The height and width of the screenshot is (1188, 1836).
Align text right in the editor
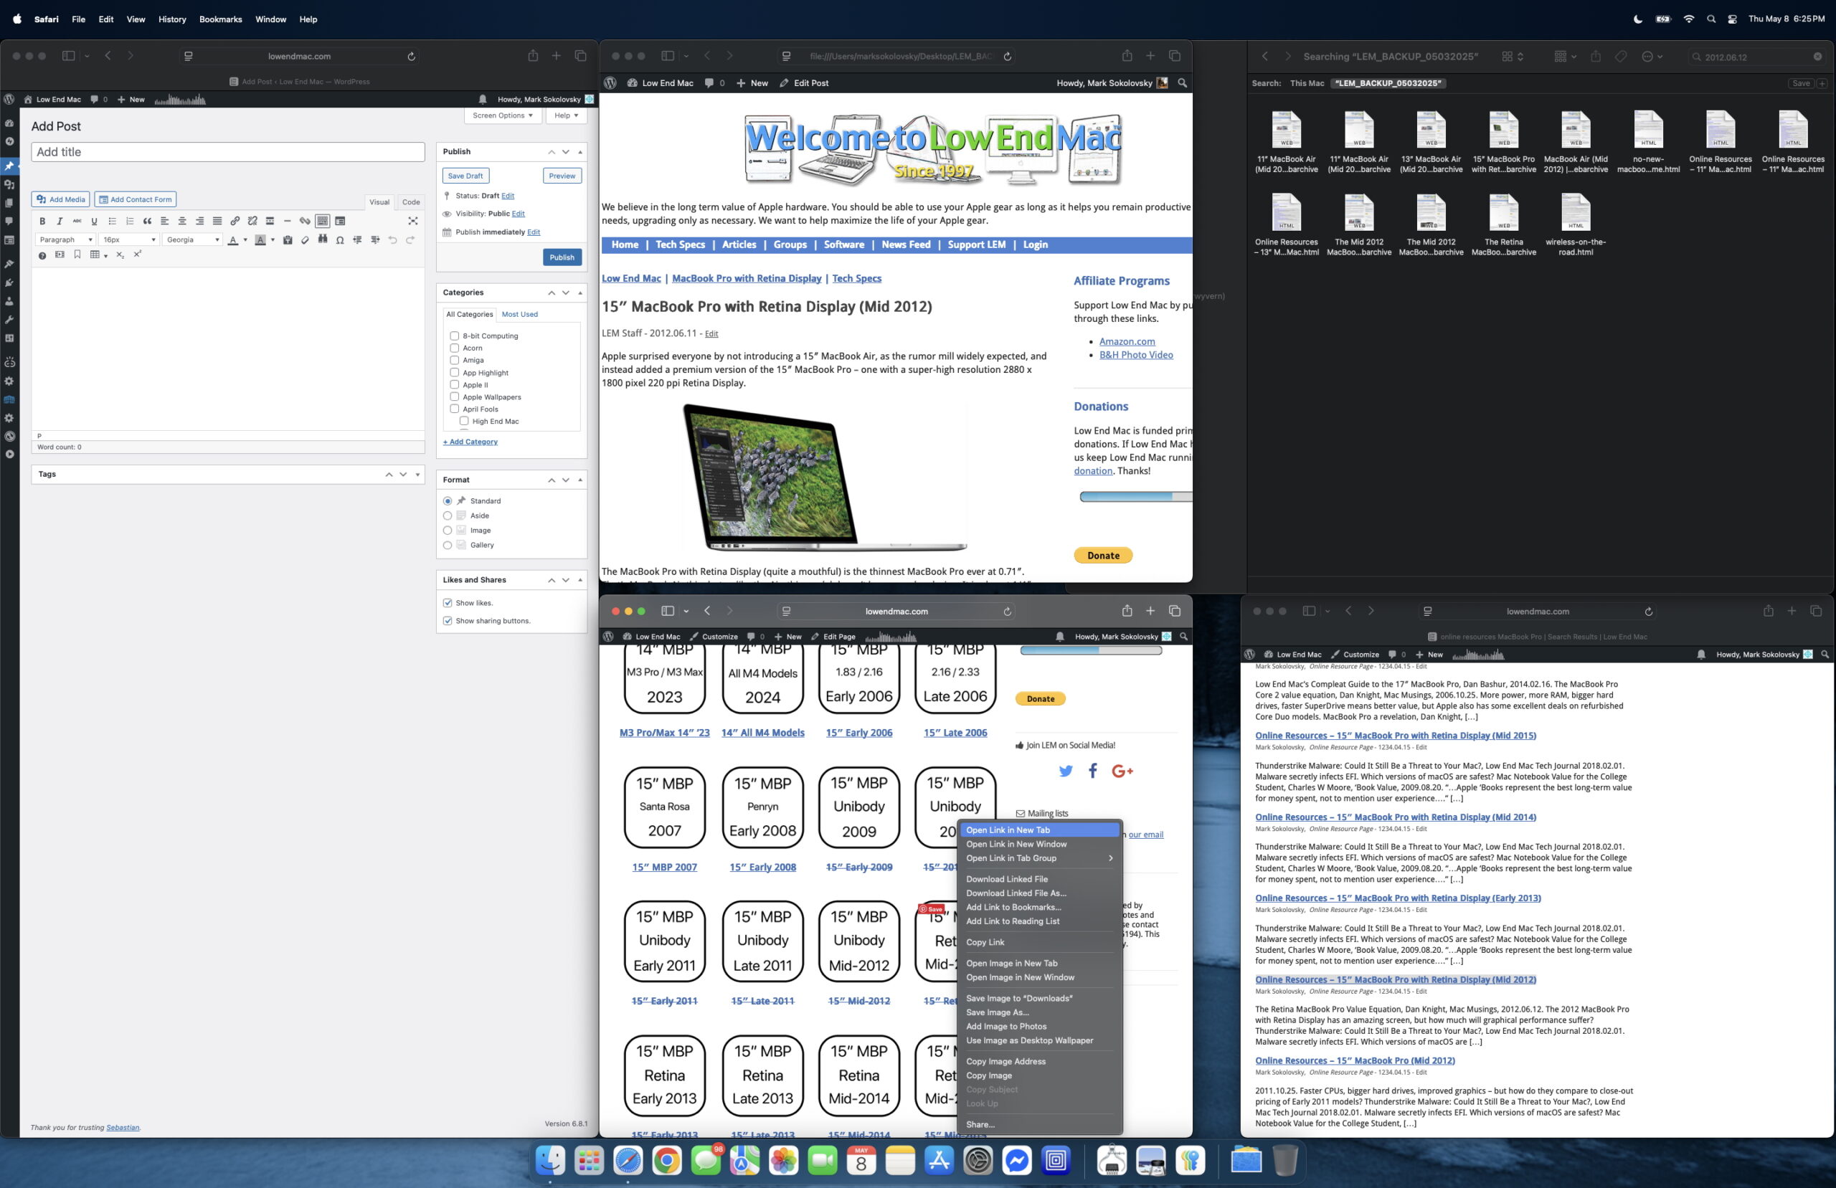click(200, 222)
